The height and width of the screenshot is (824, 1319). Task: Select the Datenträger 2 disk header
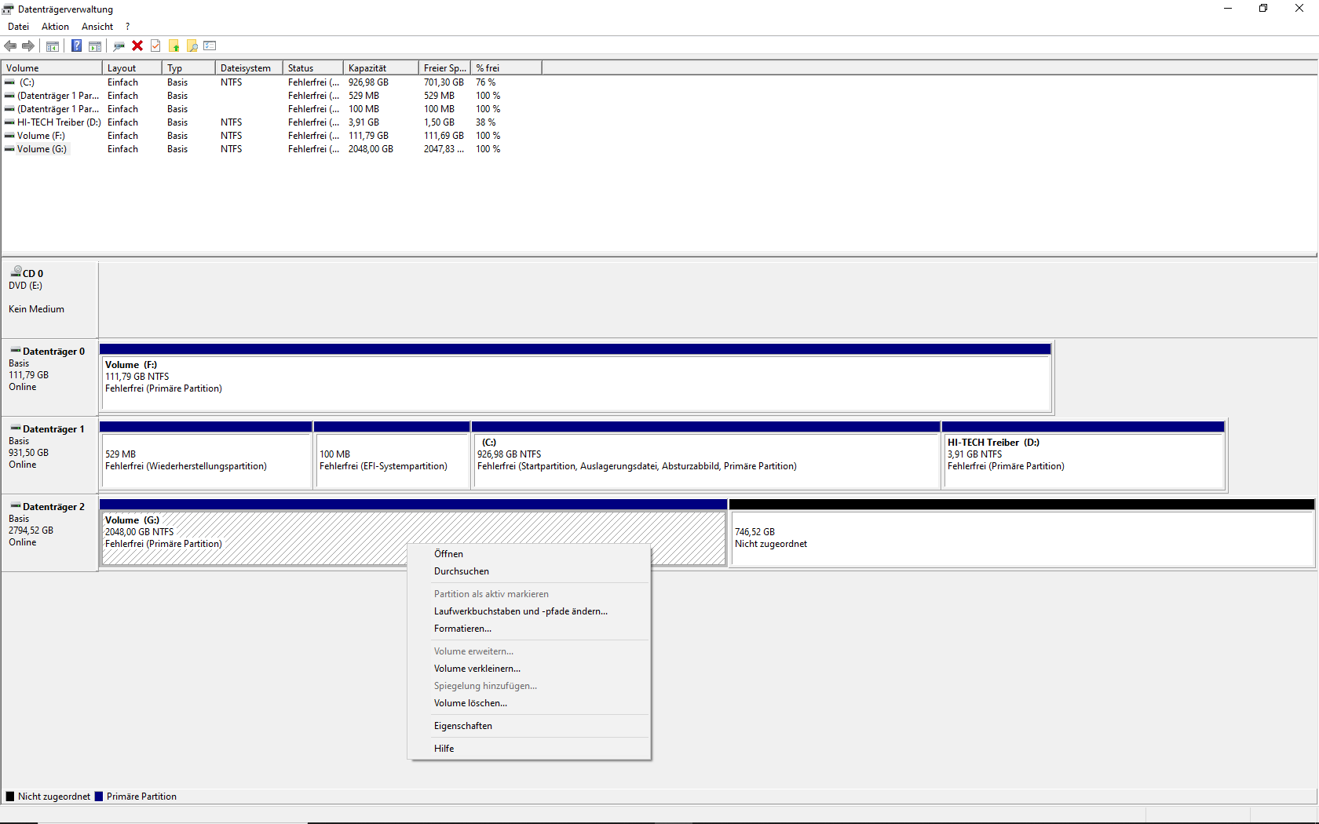(x=49, y=533)
